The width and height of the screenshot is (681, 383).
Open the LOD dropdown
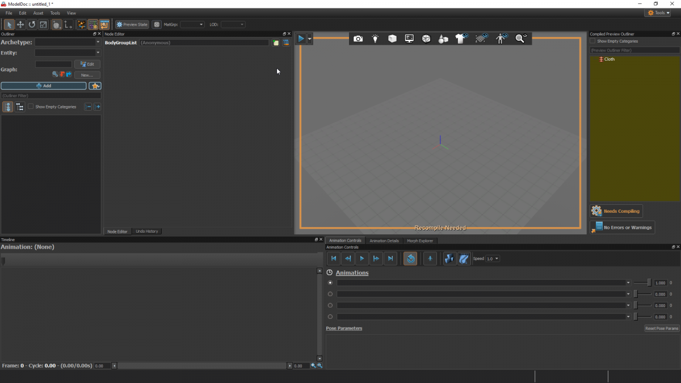233,24
